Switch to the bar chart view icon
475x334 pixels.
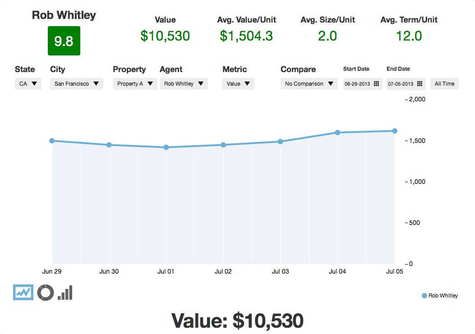pyautogui.click(x=65, y=292)
